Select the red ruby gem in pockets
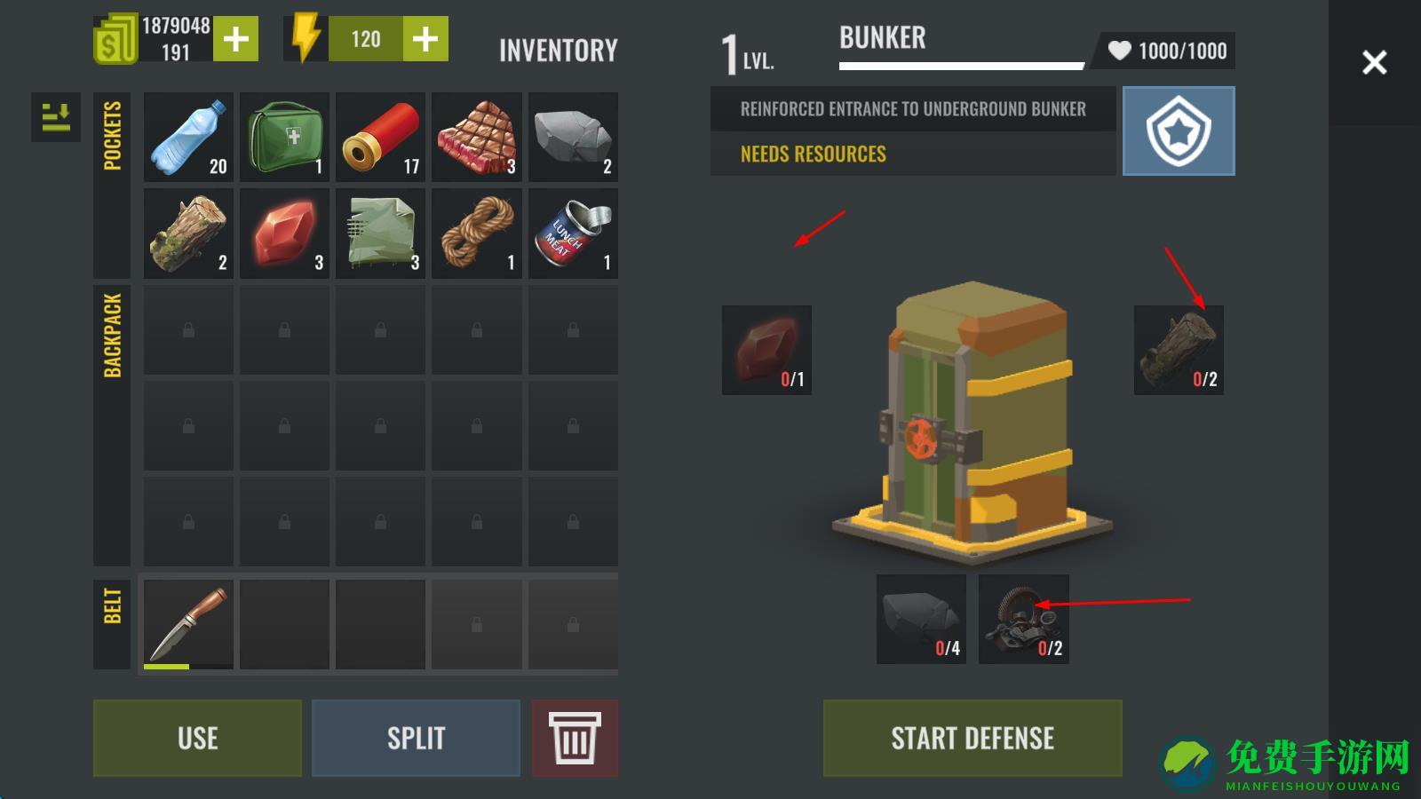 coord(284,233)
